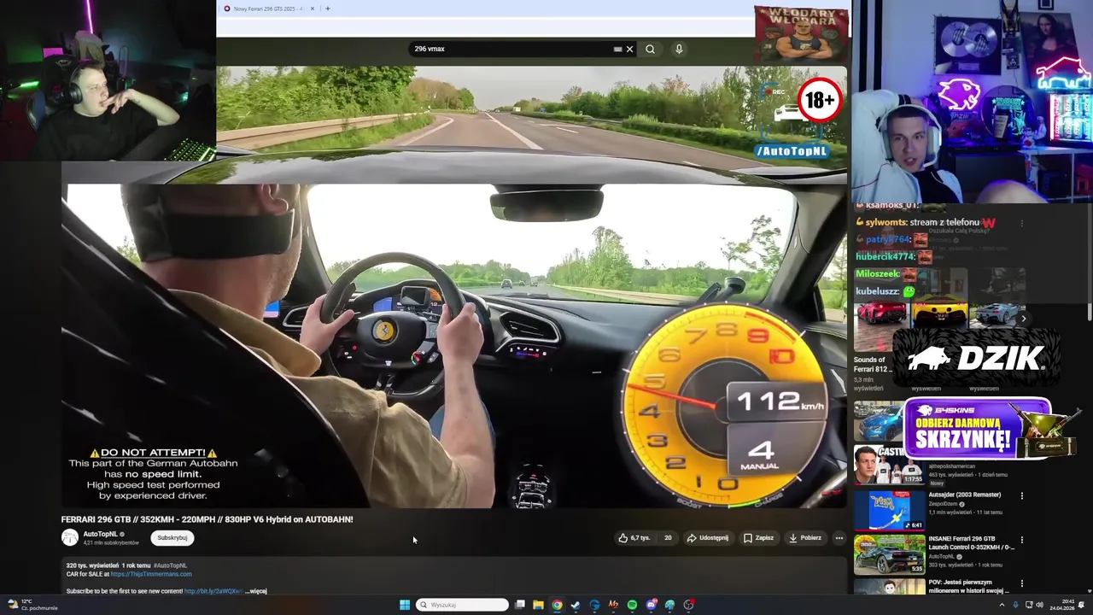Open options for 'Autsajder (2003 Remaster)'
Image resolution: width=1093 pixels, height=615 pixels.
point(1021,495)
